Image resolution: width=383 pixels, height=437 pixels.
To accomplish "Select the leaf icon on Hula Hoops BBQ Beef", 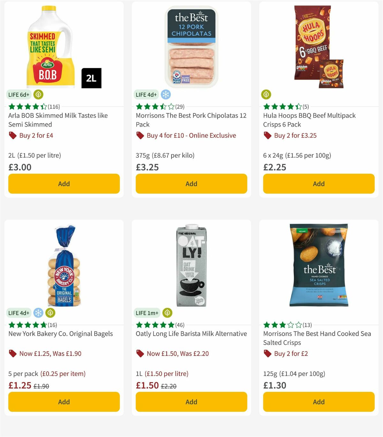I will click(x=266, y=94).
